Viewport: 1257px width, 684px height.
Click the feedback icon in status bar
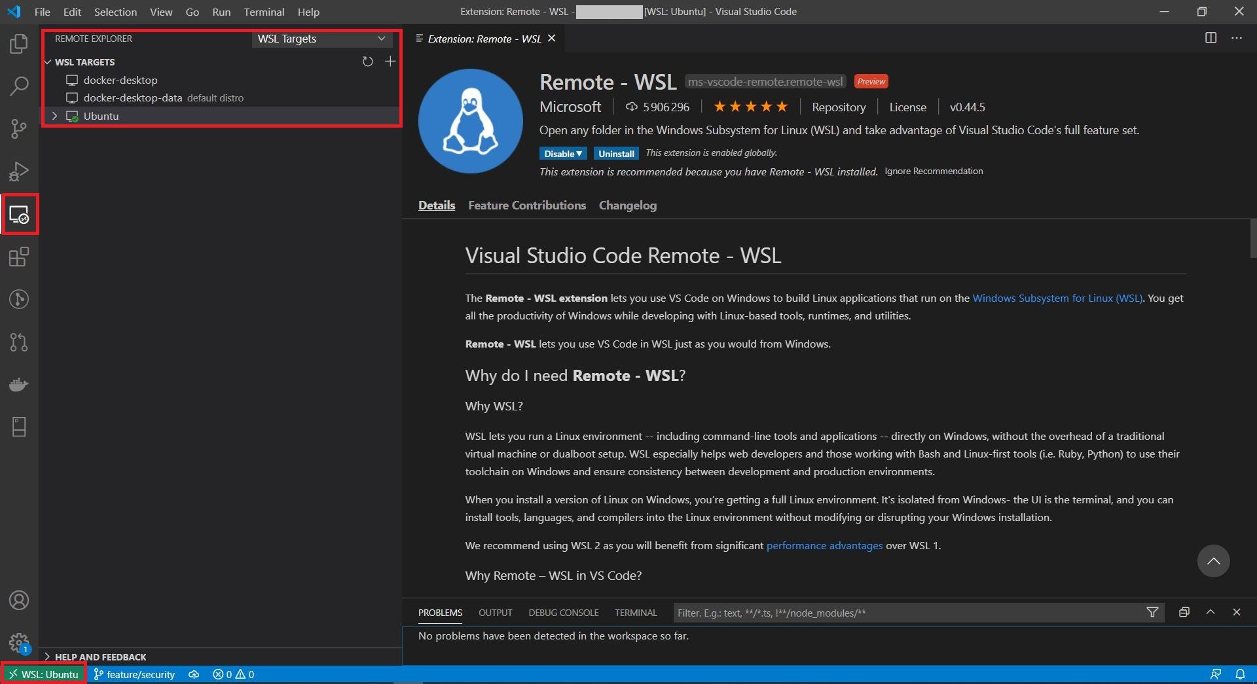click(x=1216, y=674)
